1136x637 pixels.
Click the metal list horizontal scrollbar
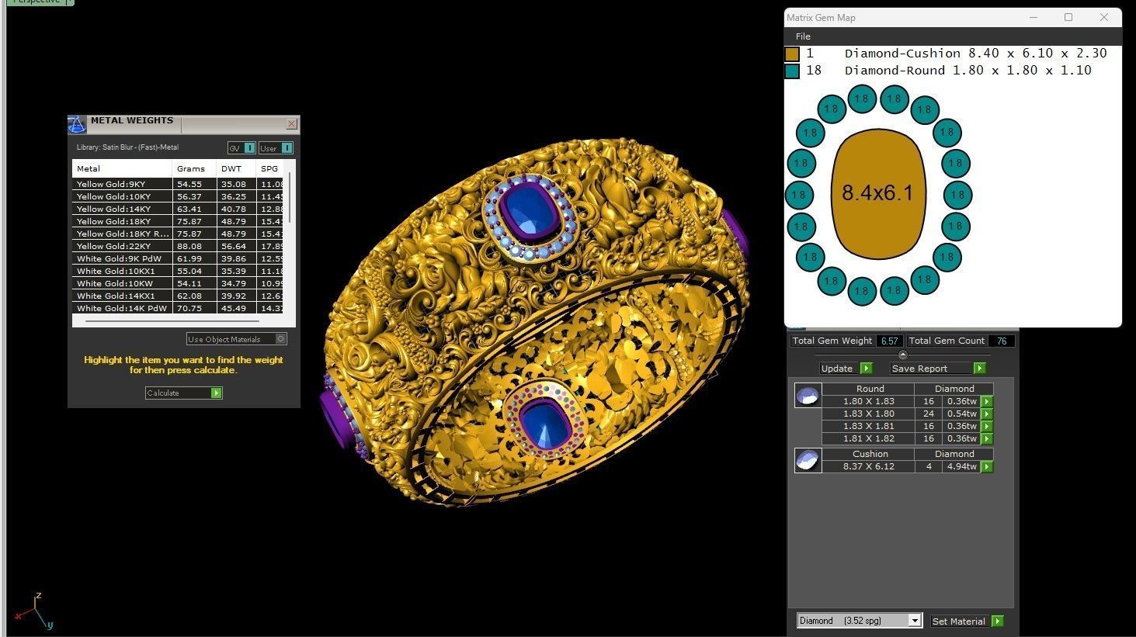[172, 320]
